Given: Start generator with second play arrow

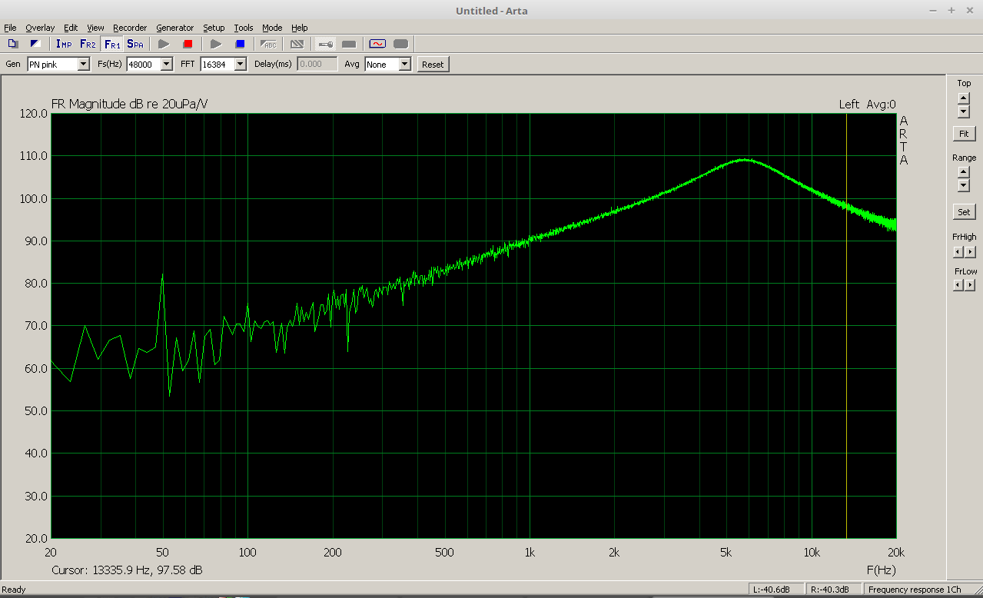Looking at the screenshot, I should point(216,44).
